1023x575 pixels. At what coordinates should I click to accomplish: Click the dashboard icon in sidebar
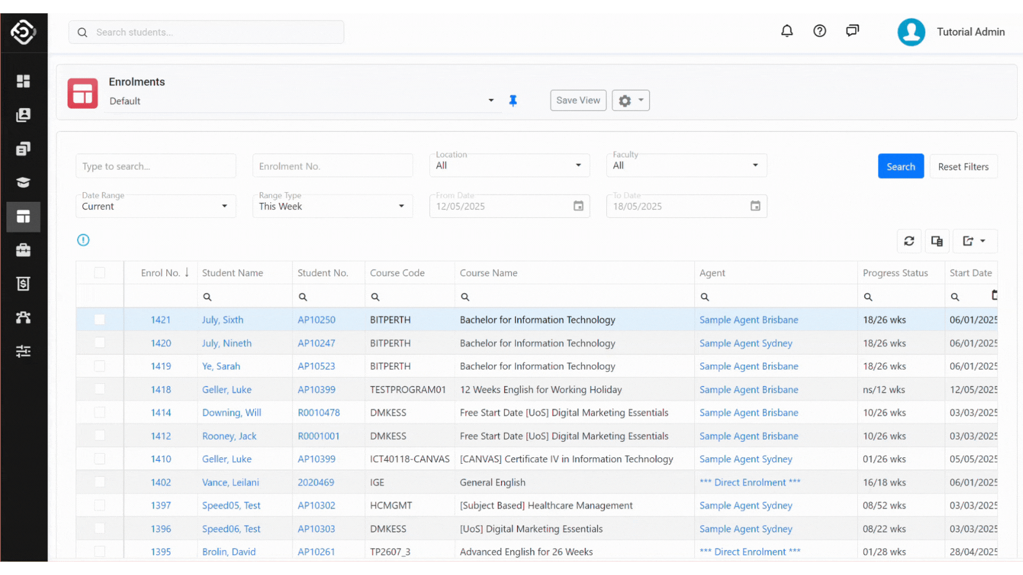point(23,81)
